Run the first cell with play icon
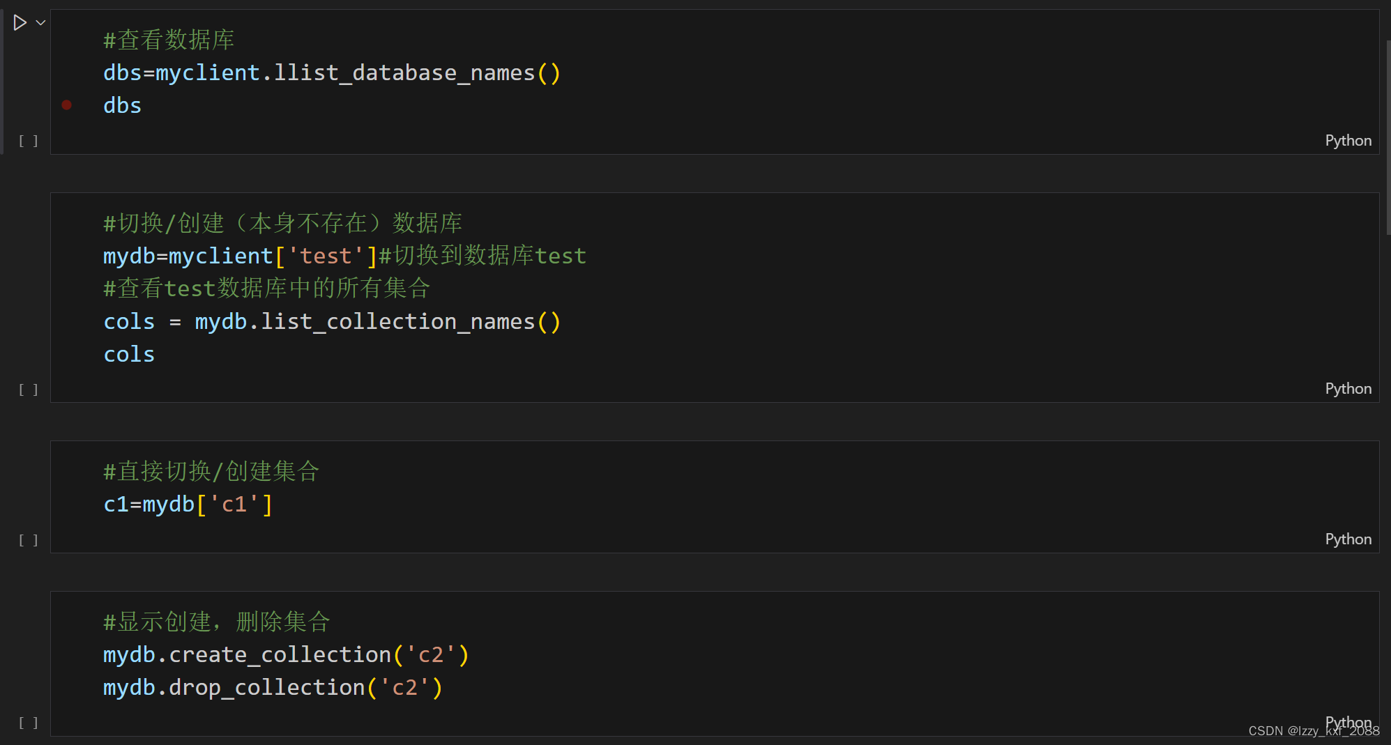Screen dimensions: 1391x745 pos(20,23)
